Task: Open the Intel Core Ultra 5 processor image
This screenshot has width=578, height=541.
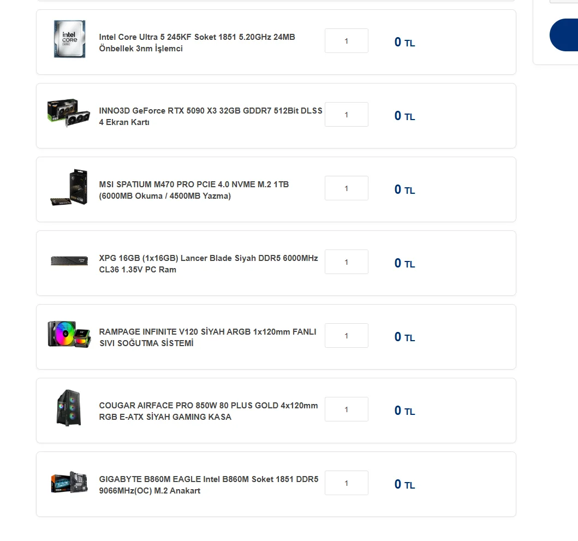Action: (69, 39)
